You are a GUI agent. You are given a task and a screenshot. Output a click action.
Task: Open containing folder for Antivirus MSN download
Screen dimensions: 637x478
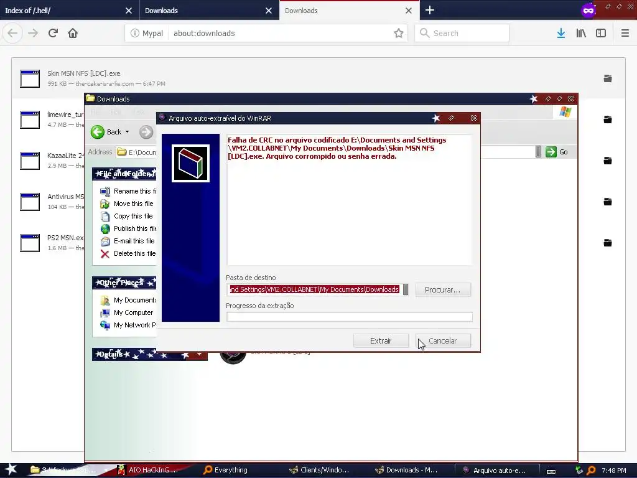pos(608,202)
